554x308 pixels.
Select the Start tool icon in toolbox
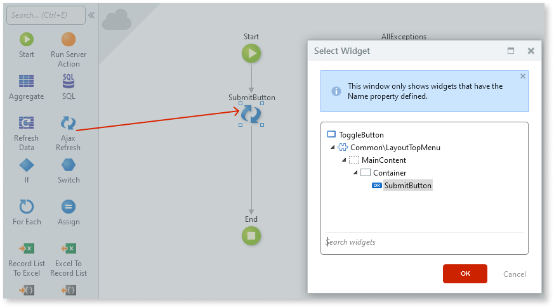coord(27,40)
